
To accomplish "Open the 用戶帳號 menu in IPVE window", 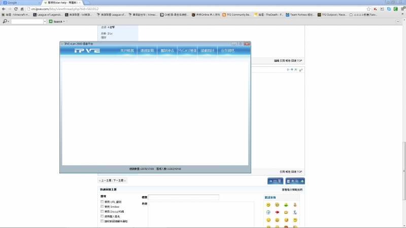I will (127, 51).
